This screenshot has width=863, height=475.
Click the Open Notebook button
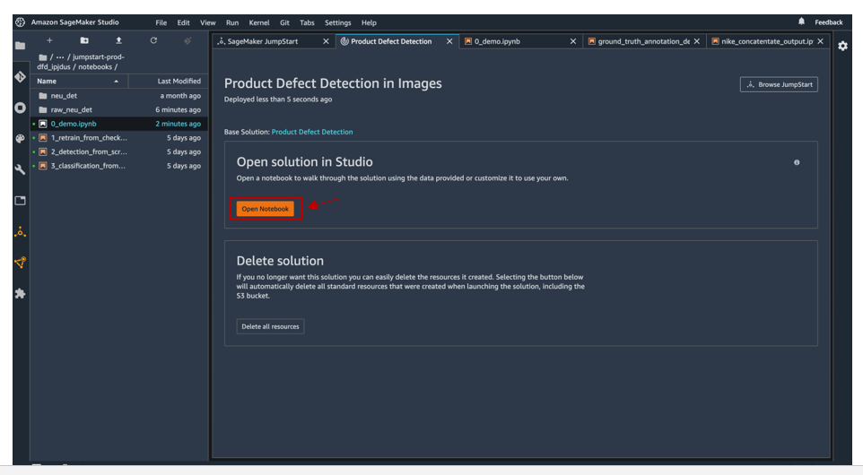266,209
